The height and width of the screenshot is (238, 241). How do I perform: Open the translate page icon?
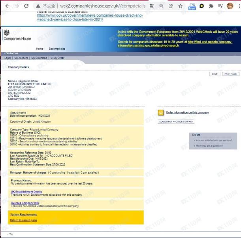(x=152, y=6)
